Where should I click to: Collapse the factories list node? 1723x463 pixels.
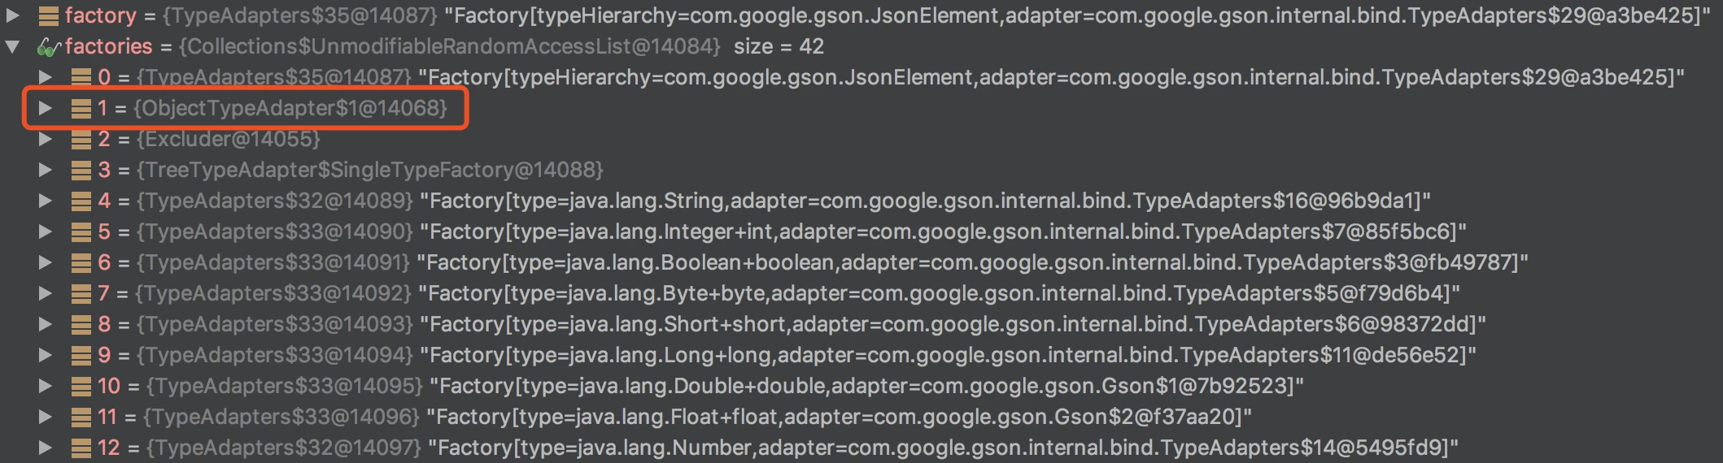point(12,47)
